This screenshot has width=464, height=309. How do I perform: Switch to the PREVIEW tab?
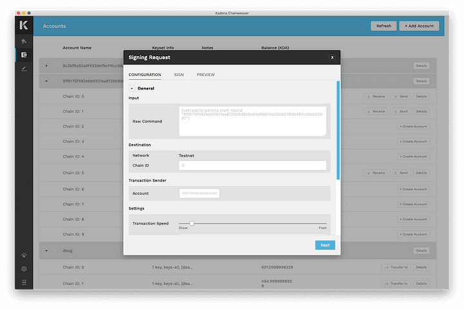206,75
